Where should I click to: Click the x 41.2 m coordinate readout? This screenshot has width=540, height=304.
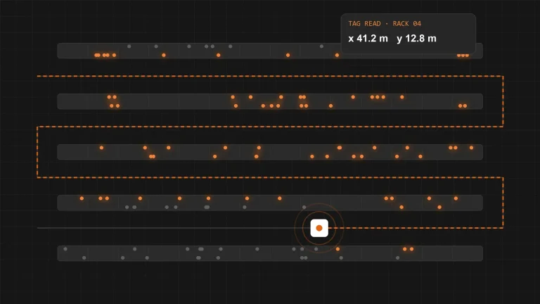tap(368, 38)
